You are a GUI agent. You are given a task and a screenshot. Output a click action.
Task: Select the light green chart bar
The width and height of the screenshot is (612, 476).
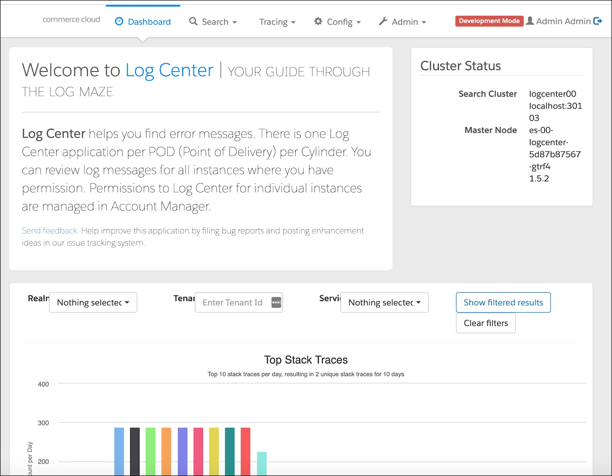coord(150,452)
